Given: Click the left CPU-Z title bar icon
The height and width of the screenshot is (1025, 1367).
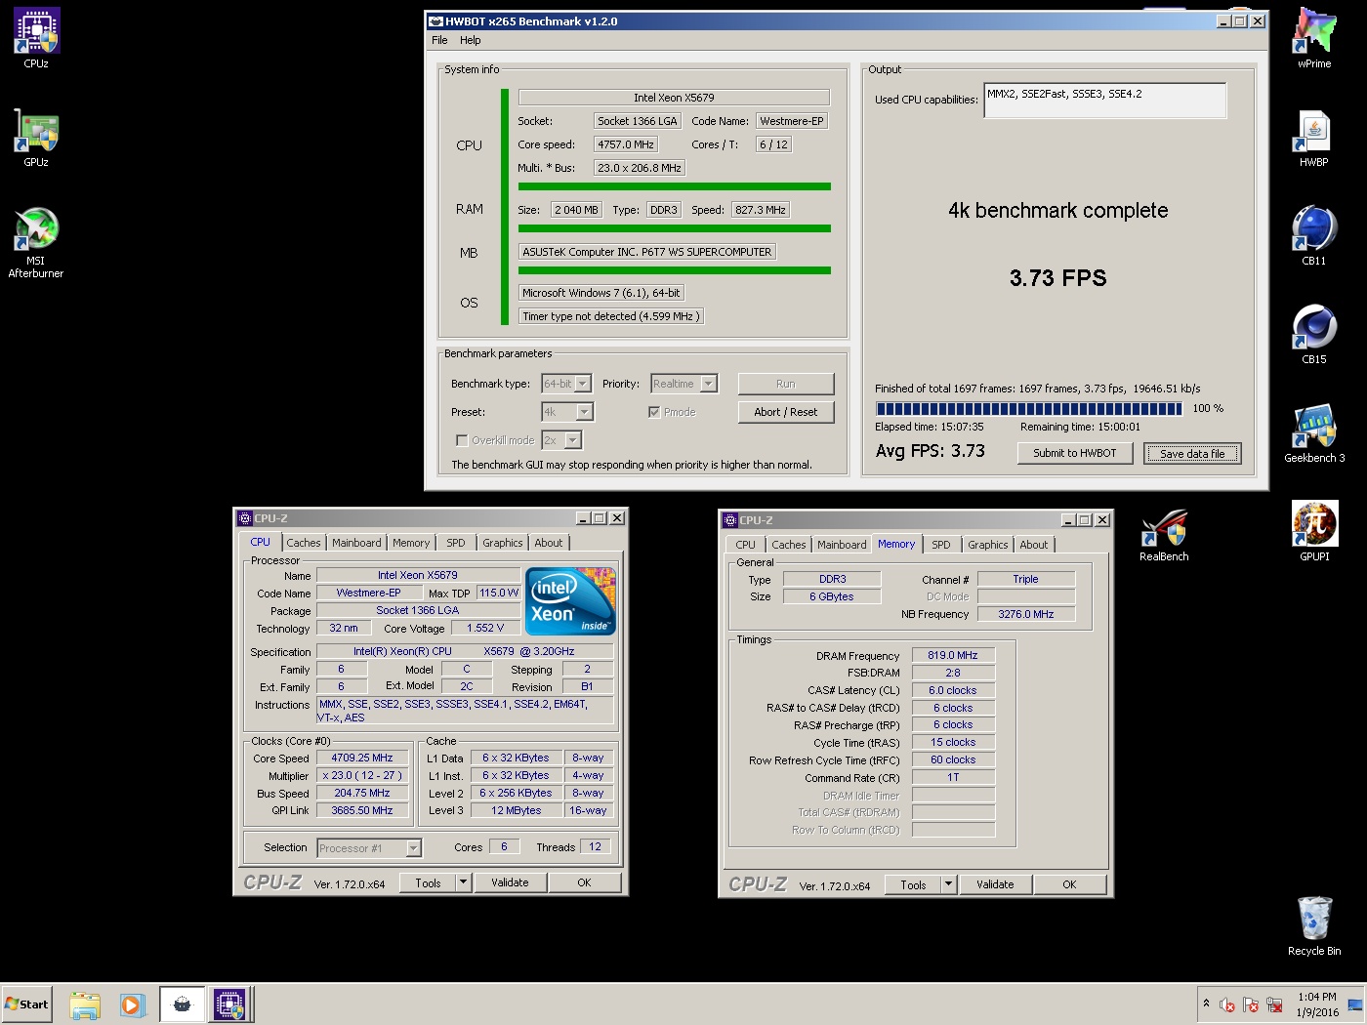Looking at the screenshot, I should (245, 518).
